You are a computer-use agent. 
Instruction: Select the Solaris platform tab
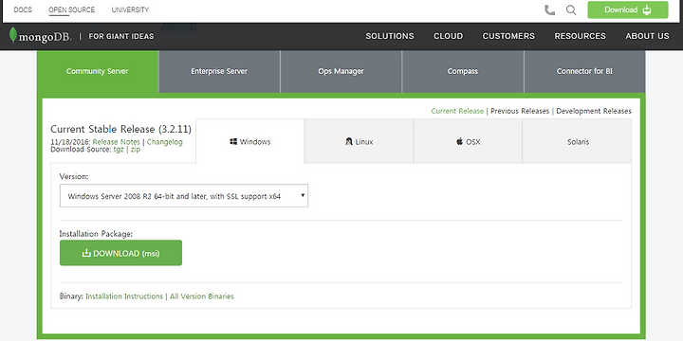point(578,141)
